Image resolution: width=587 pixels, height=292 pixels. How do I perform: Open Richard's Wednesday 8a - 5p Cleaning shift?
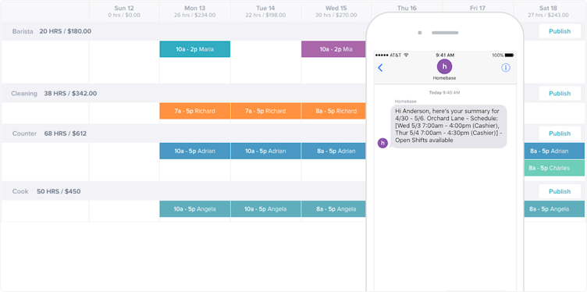point(333,111)
